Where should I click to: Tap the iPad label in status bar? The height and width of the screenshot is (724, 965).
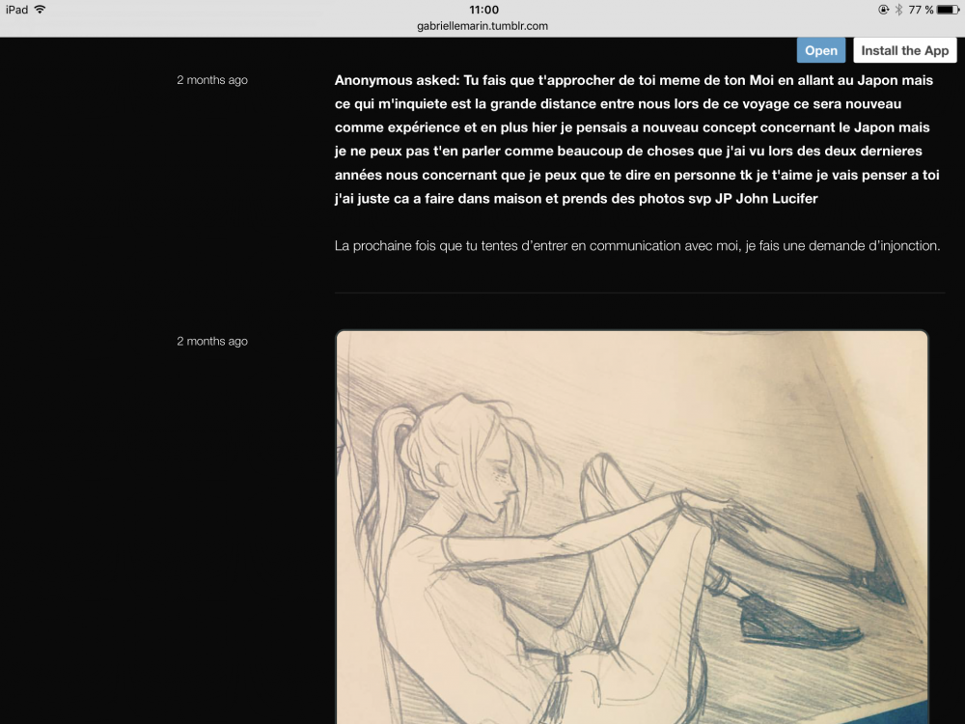click(16, 10)
